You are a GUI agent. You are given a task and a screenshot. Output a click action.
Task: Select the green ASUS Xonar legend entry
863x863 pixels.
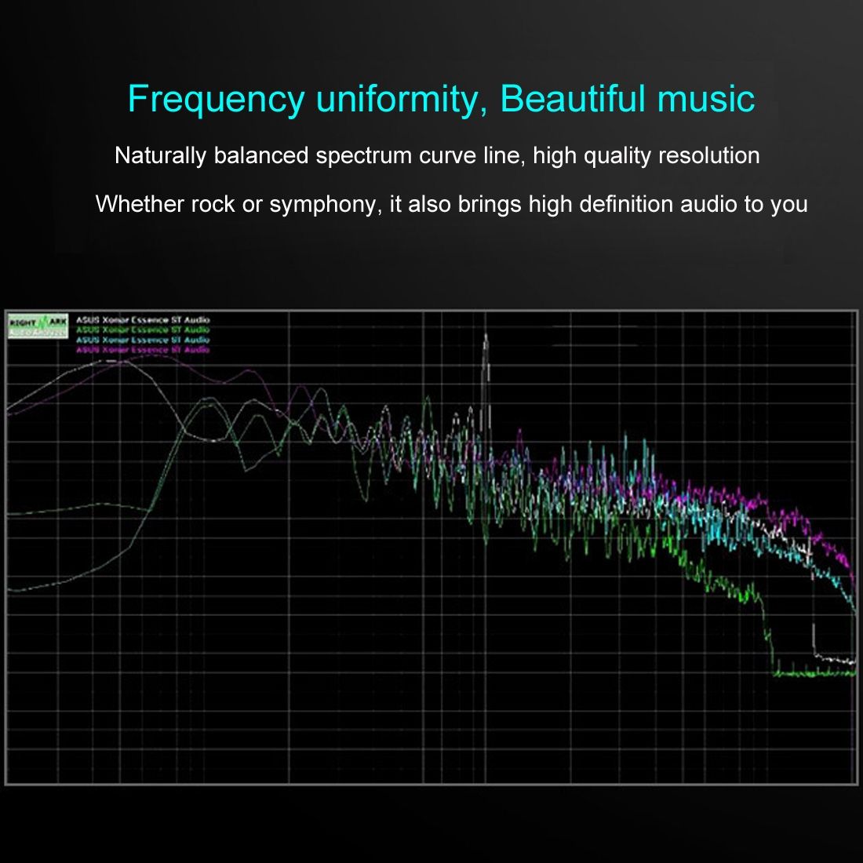coord(143,330)
